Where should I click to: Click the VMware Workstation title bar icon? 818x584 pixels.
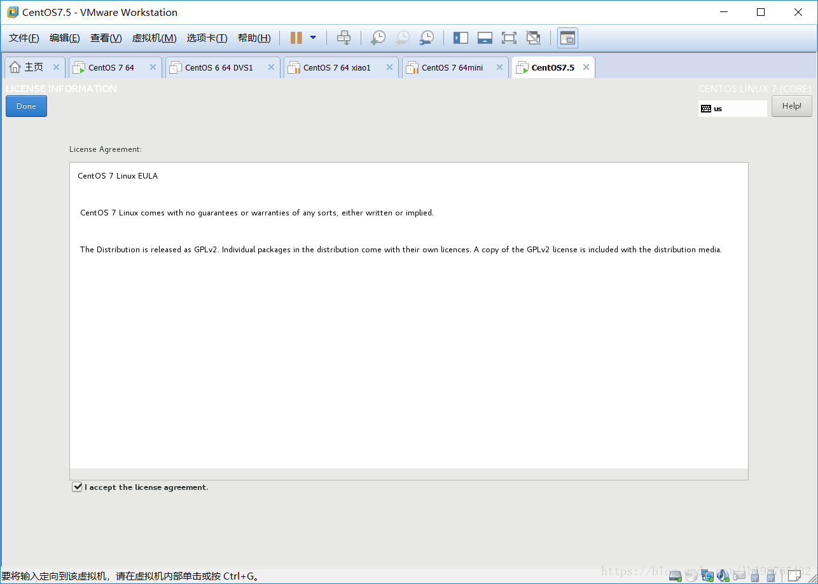click(12, 12)
